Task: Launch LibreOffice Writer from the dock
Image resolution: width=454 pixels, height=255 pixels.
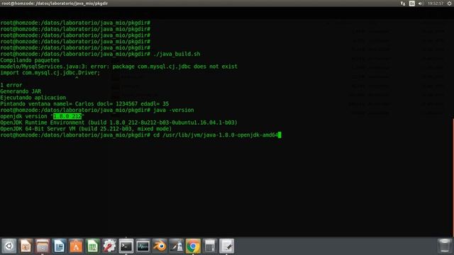Action: tap(59, 246)
